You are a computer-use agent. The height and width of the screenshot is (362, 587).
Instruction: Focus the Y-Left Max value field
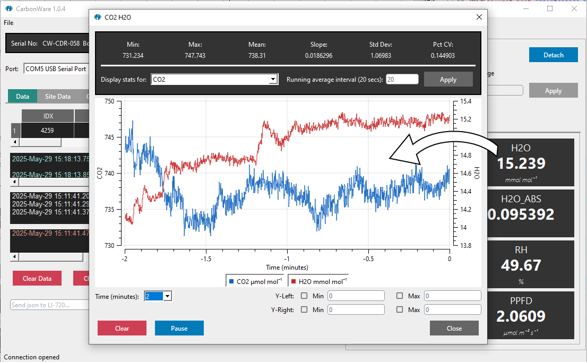tap(453, 296)
